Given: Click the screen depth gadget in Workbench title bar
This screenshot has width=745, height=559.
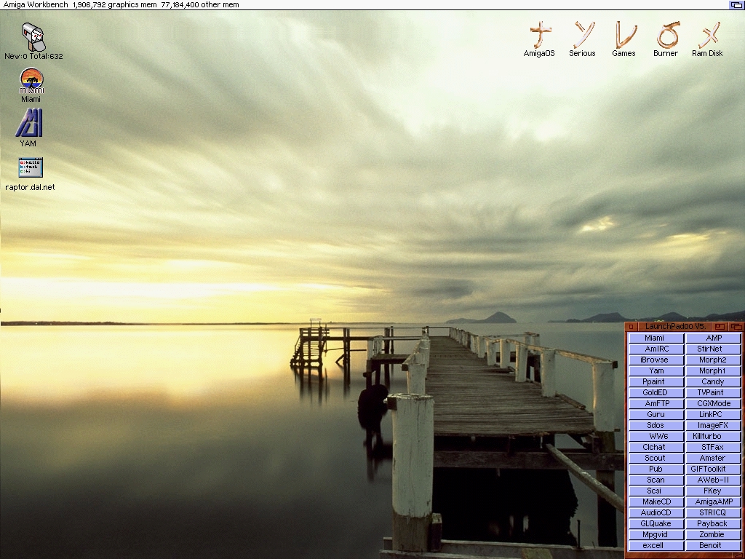Looking at the screenshot, I should (x=736, y=5).
